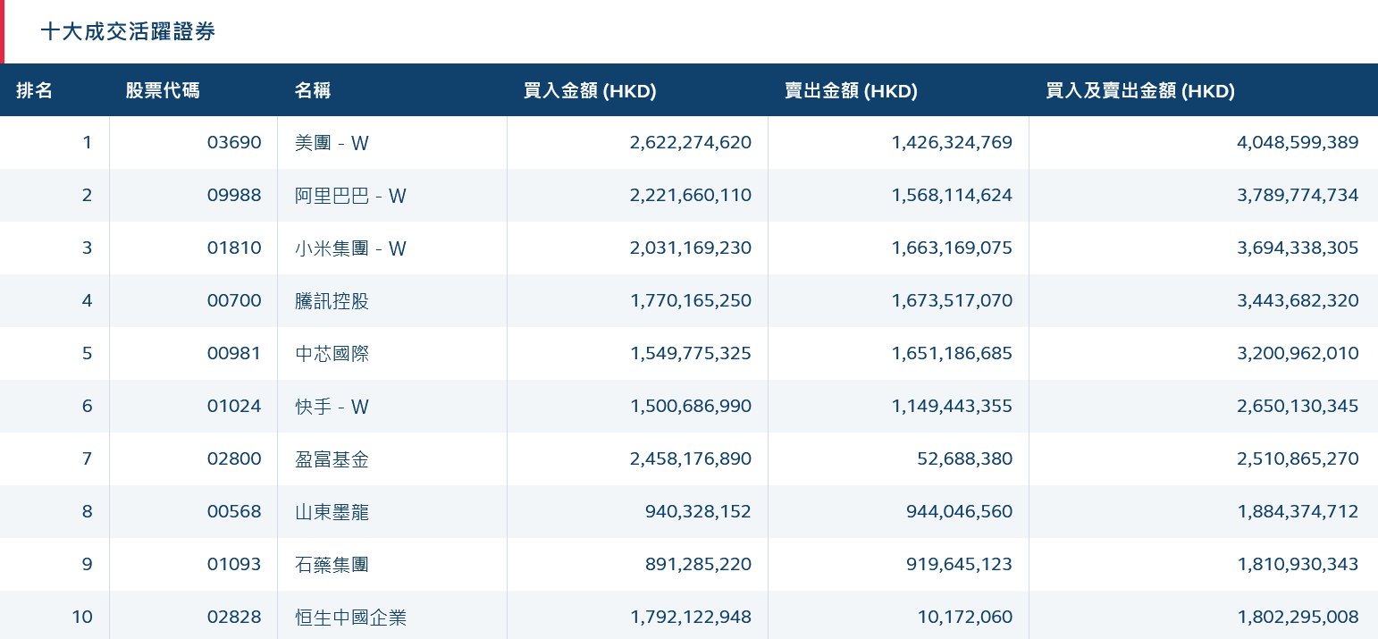Screen dimensions: 1378x639
Task: Click 騰訊控股 sell amount 1,673,517,070
Action: coord(952,301)
